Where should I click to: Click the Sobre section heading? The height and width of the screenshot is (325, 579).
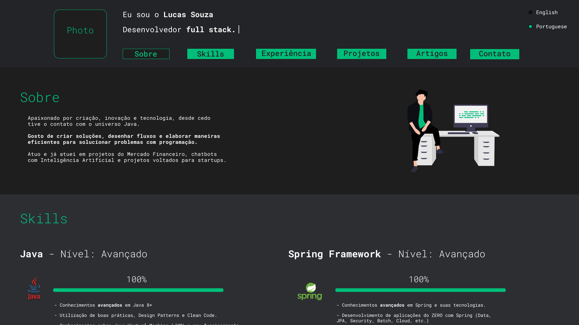click(40, 97)
